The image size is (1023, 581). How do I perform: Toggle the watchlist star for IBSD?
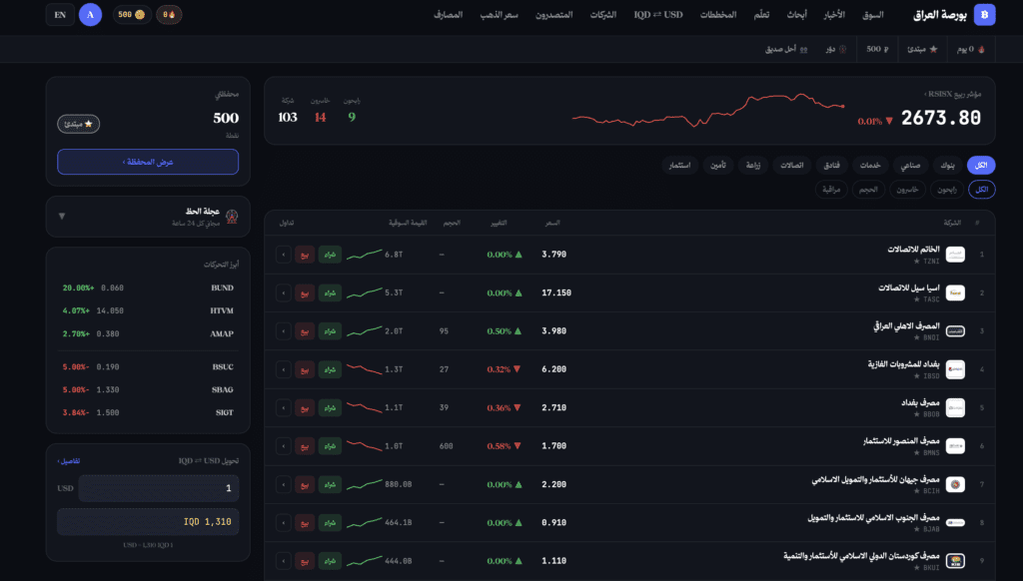click(917, 376)
